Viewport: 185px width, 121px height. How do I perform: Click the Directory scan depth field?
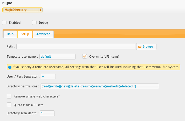[x=47, y=113]
